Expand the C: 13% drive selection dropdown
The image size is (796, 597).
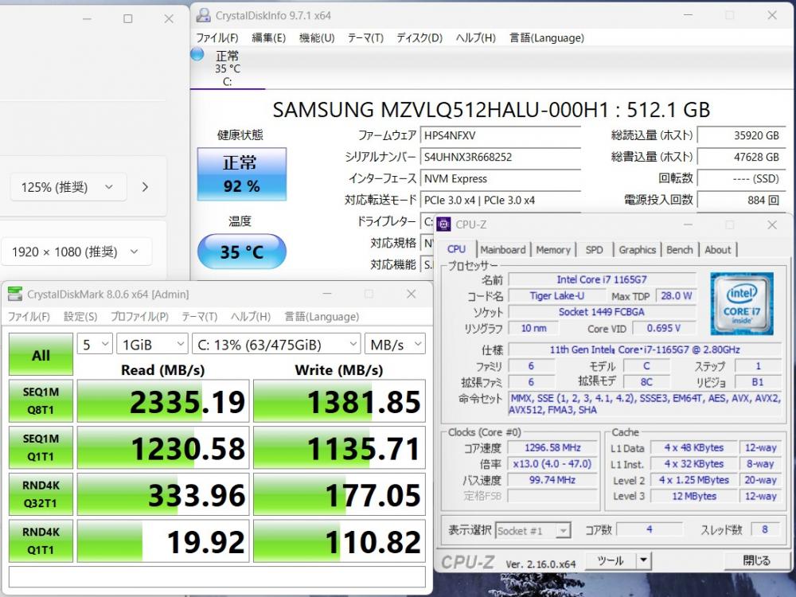[x=275, y=345]
